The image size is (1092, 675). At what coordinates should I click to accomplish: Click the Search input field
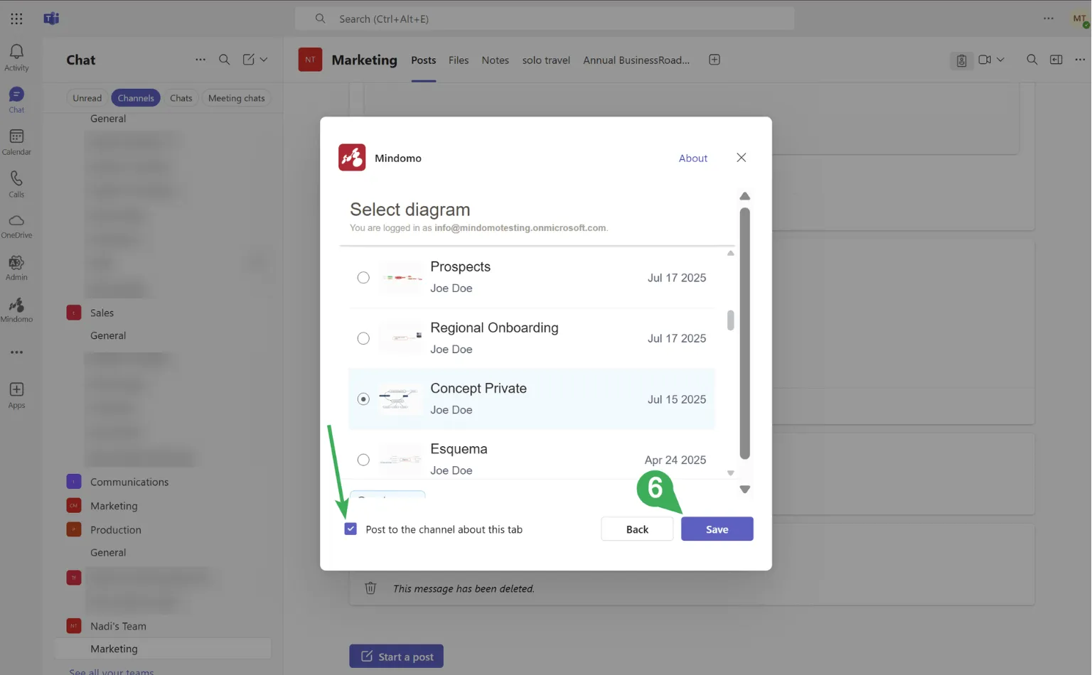click(544, 19)
